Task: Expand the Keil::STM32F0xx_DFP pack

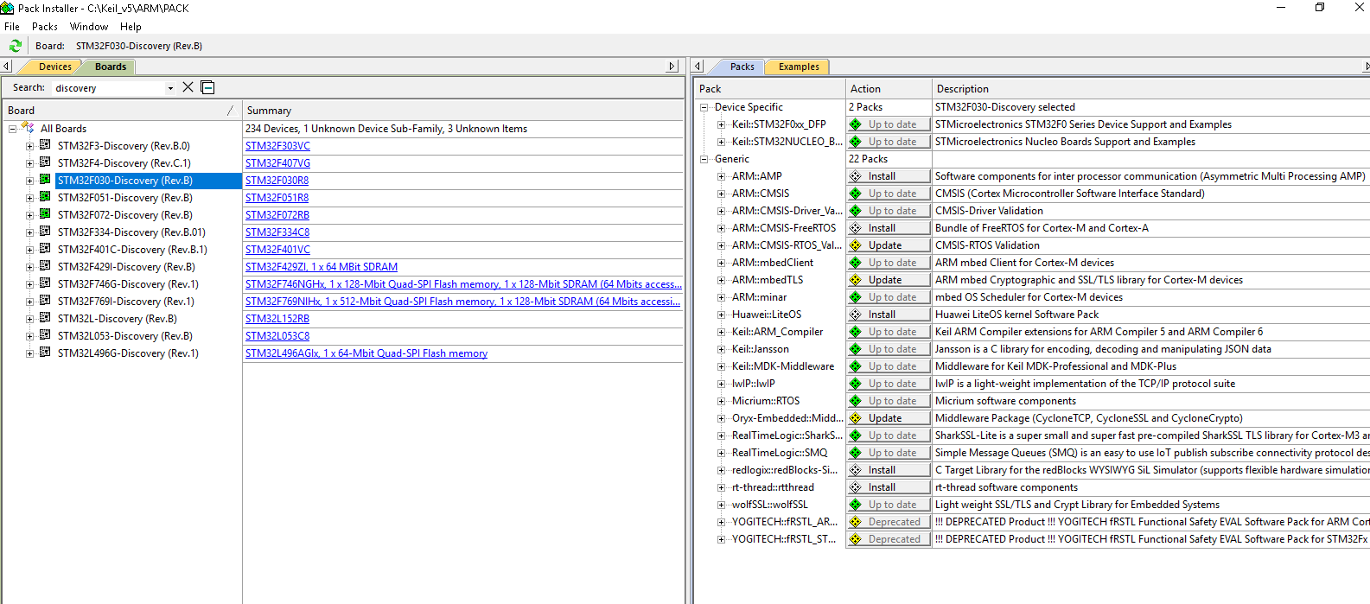Action: pos(721,124)
